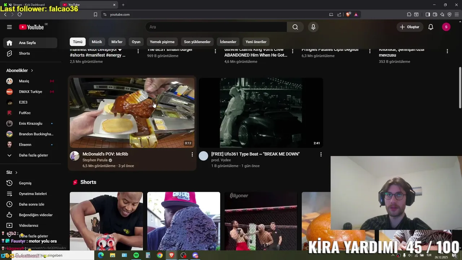Image resolution: width=462 pixels, height=260 pixels.
Task: Open the FutKoc channel subscription
Action: [x=30, y=113]
